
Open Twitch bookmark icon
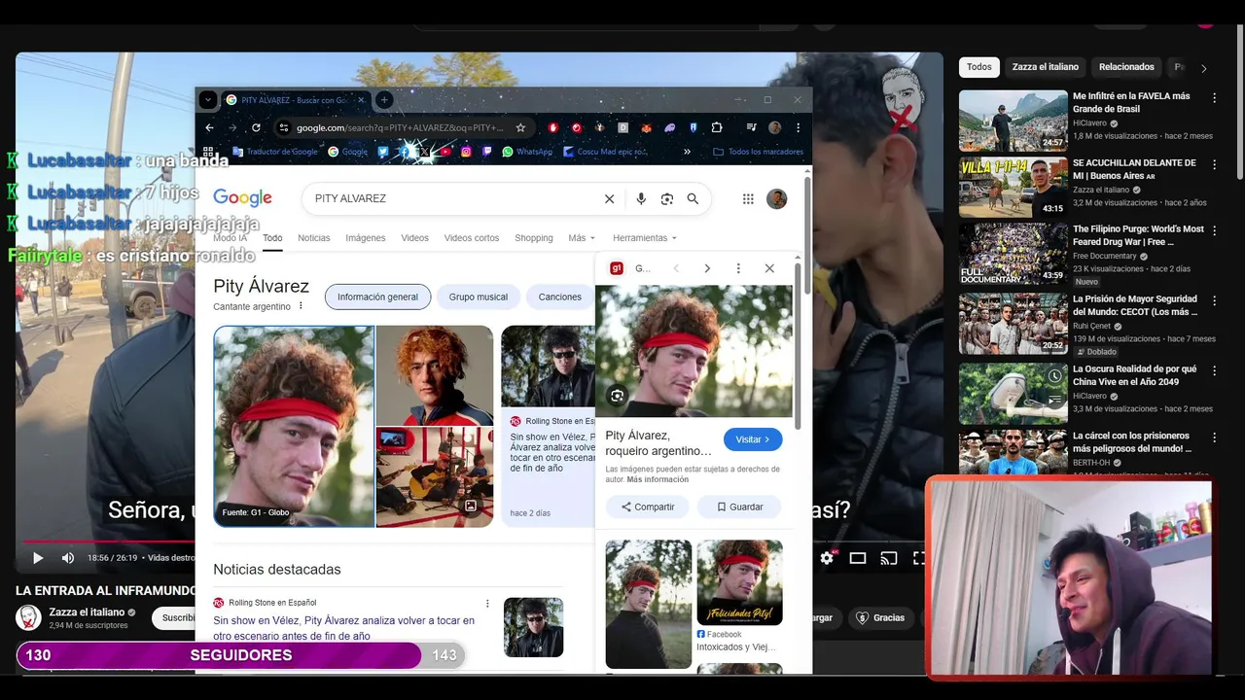[487, 152]
